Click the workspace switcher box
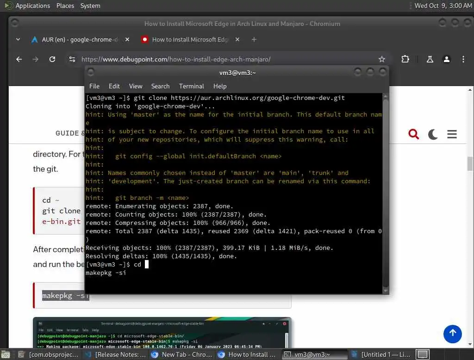Screen dimensions: 474x360 click(422, 354)
